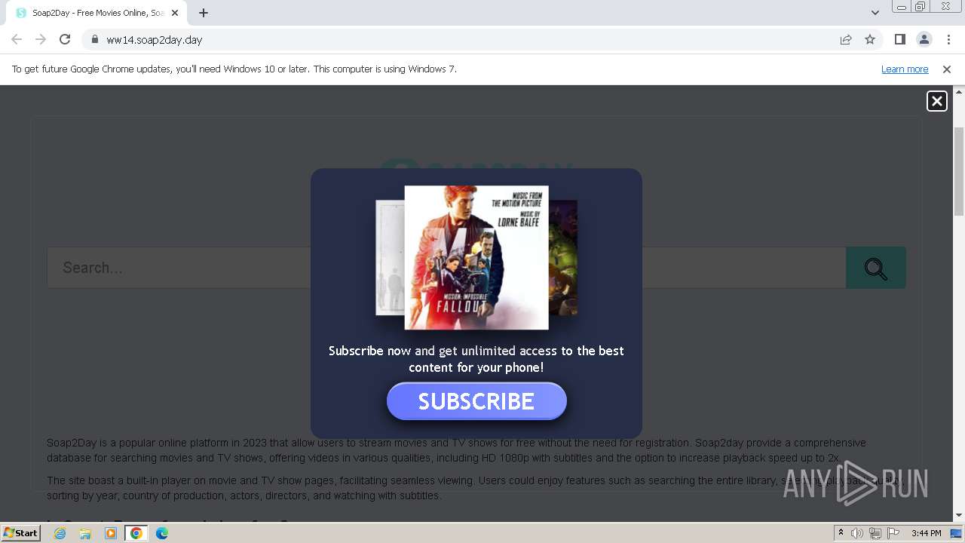Go forward to next page
965x543 pixels.
pos(41,40)
